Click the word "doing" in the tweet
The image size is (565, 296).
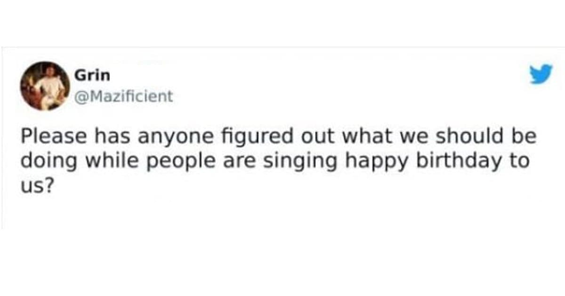[42, 160]
